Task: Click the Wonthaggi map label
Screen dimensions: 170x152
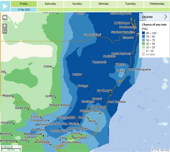Action: [42, 142]
